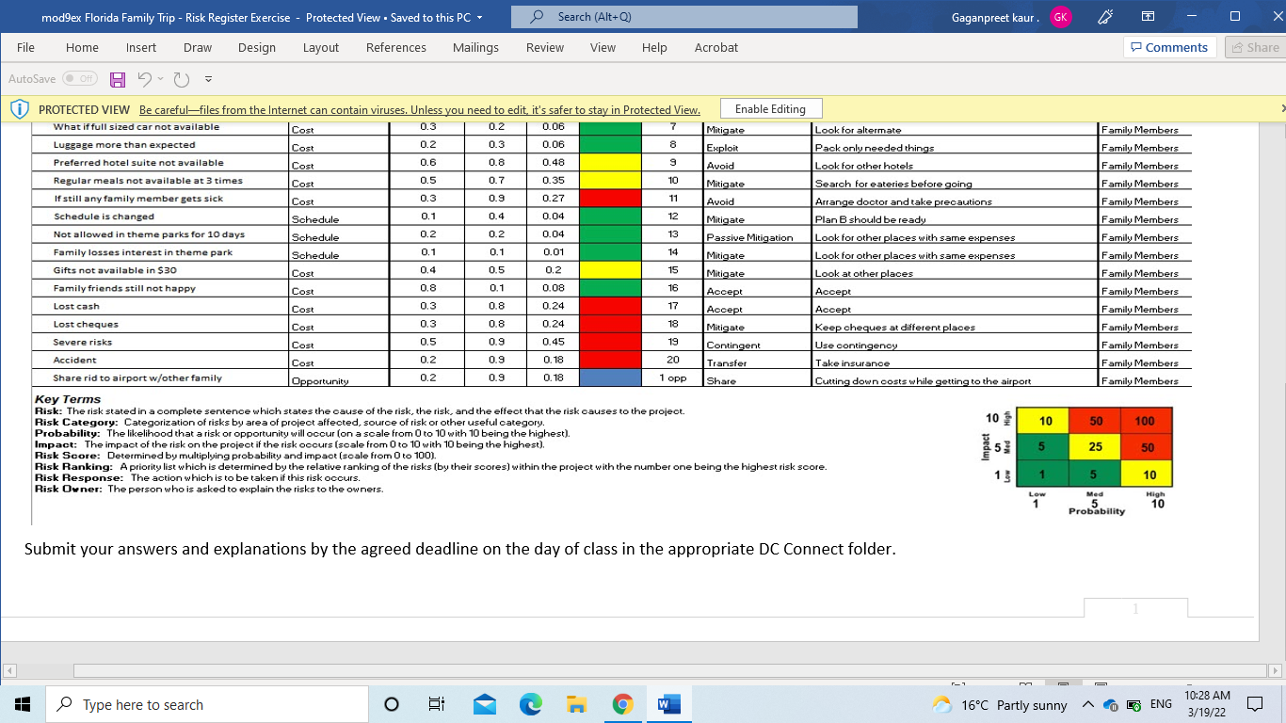
Task: Click the blue cell in the airport ride-share row
Action: pyautogui.click(x=609, y=378)
